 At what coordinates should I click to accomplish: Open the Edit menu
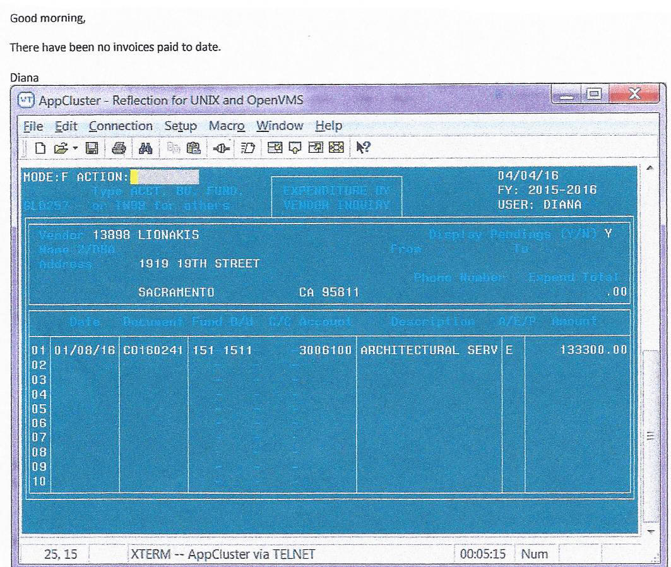[x=66, y=126]
